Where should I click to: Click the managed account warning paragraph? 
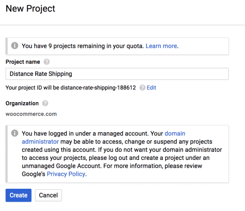pos(122,154)
